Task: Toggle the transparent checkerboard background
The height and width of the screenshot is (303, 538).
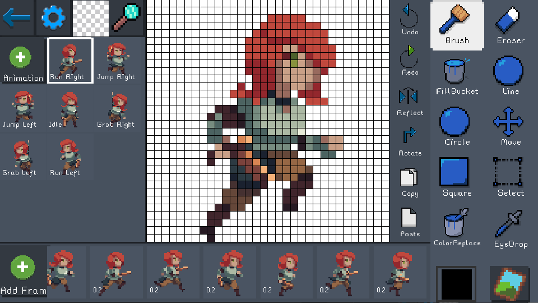Action: [x=90, y=18]
